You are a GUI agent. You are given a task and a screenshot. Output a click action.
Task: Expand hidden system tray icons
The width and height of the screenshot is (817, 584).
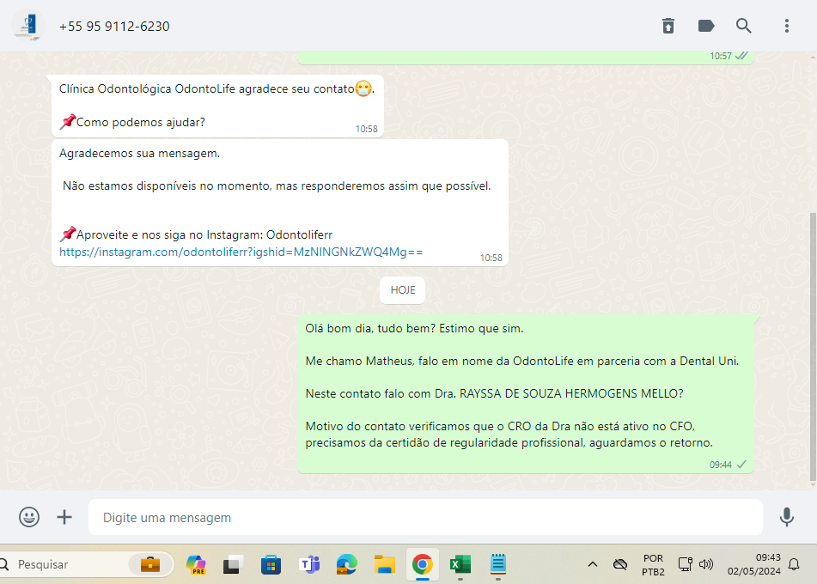pos(593,564)
